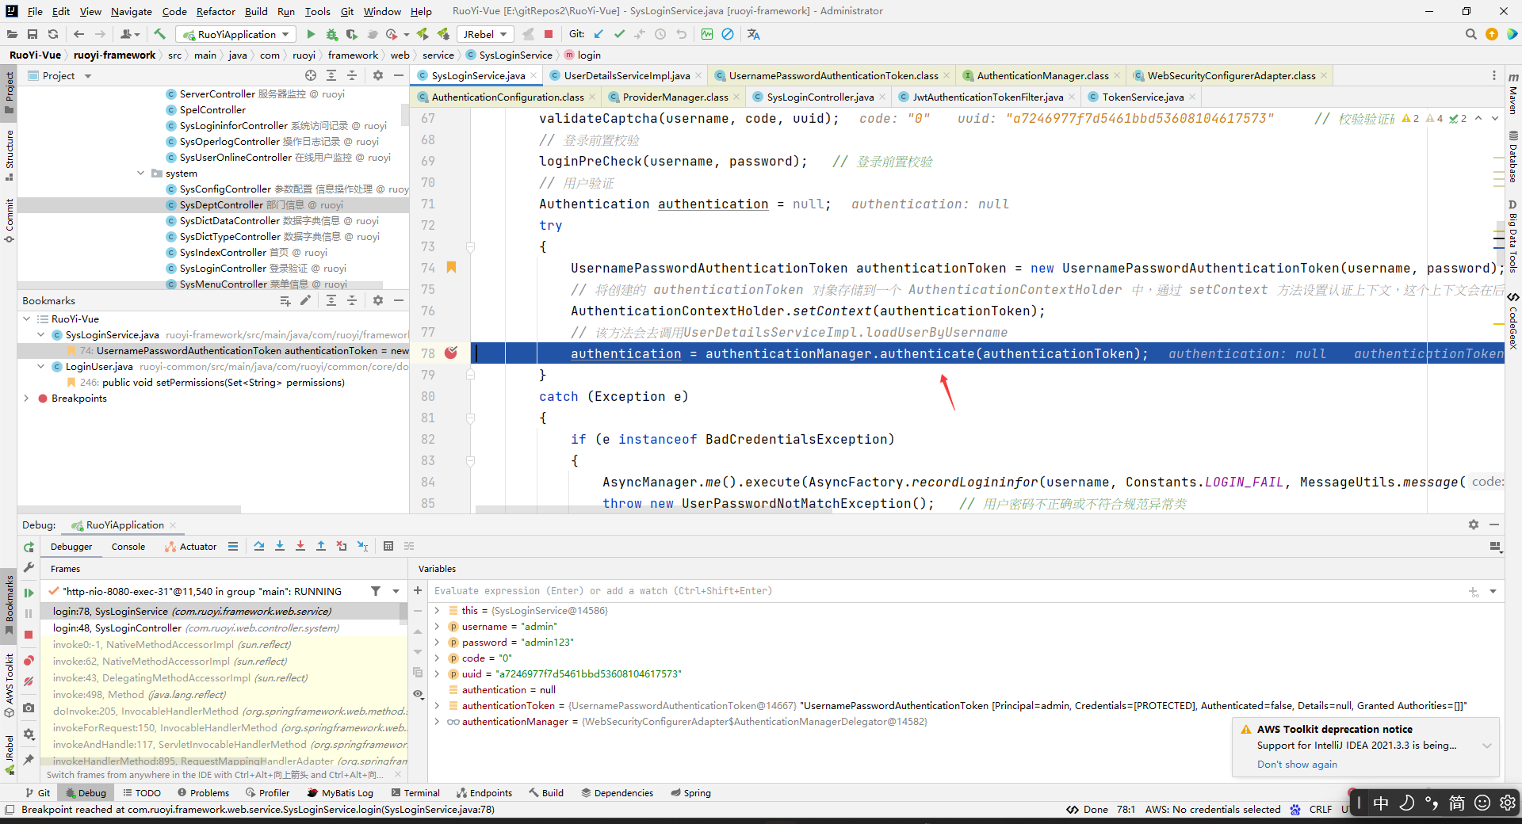View breakpoints with the red double-circle icon
This screenshot has height=824, width=1522.
tap(29, 661)
